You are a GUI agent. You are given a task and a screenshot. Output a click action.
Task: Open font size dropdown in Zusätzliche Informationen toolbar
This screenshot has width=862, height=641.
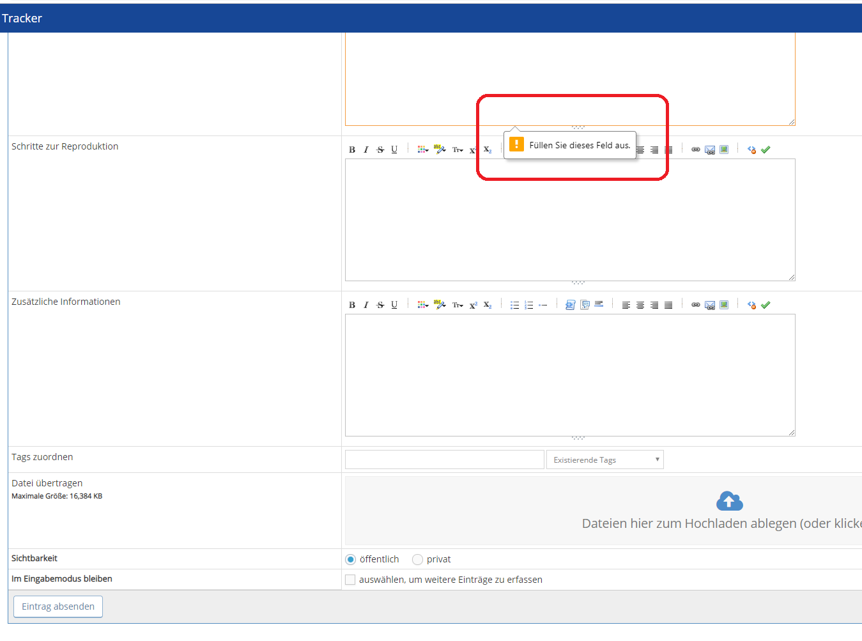point(458,305)
